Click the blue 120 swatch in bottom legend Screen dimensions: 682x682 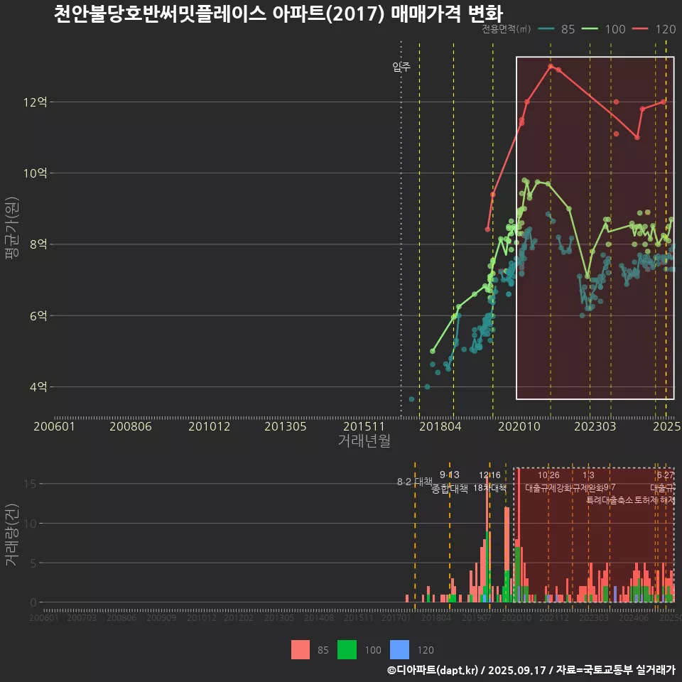coord(400,650)
